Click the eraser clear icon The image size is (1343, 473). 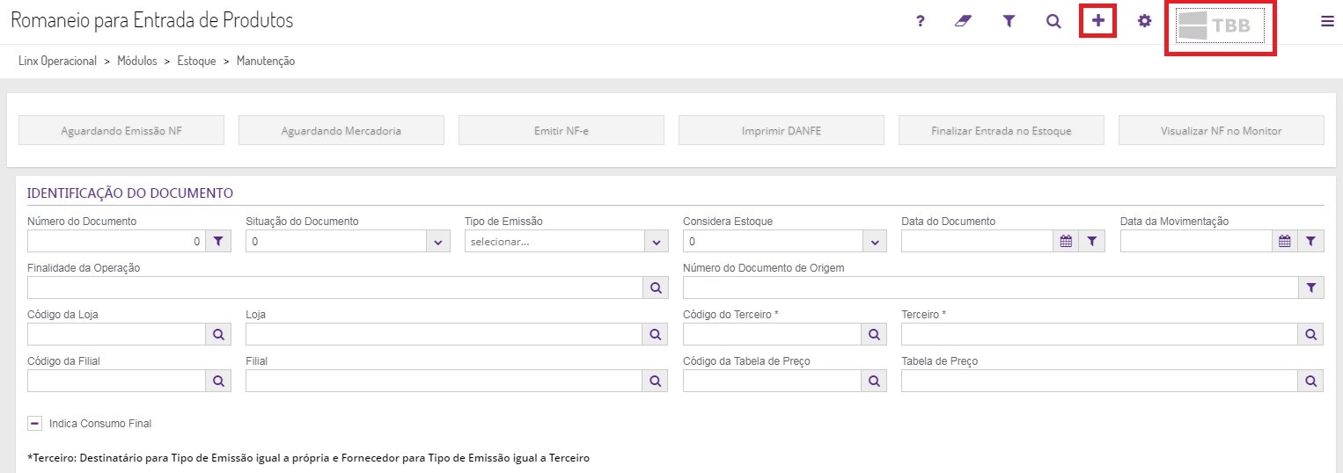963,21
